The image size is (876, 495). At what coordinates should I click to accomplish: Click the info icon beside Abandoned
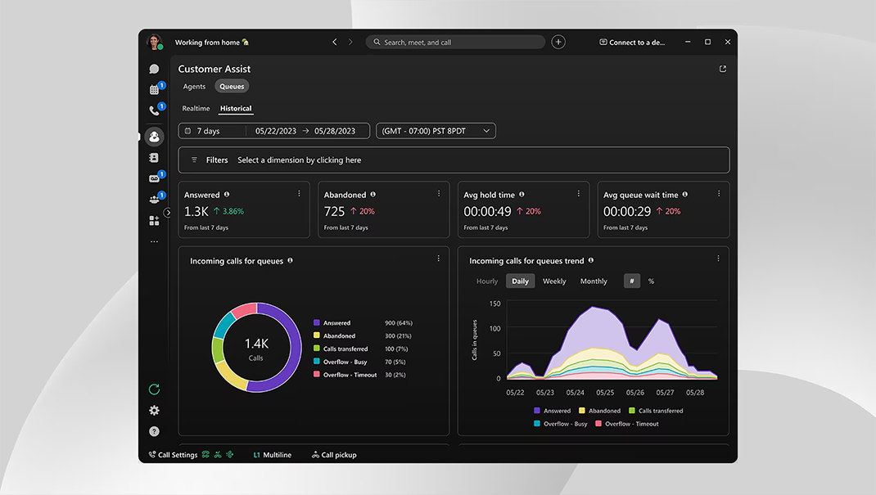coord(373,195)
